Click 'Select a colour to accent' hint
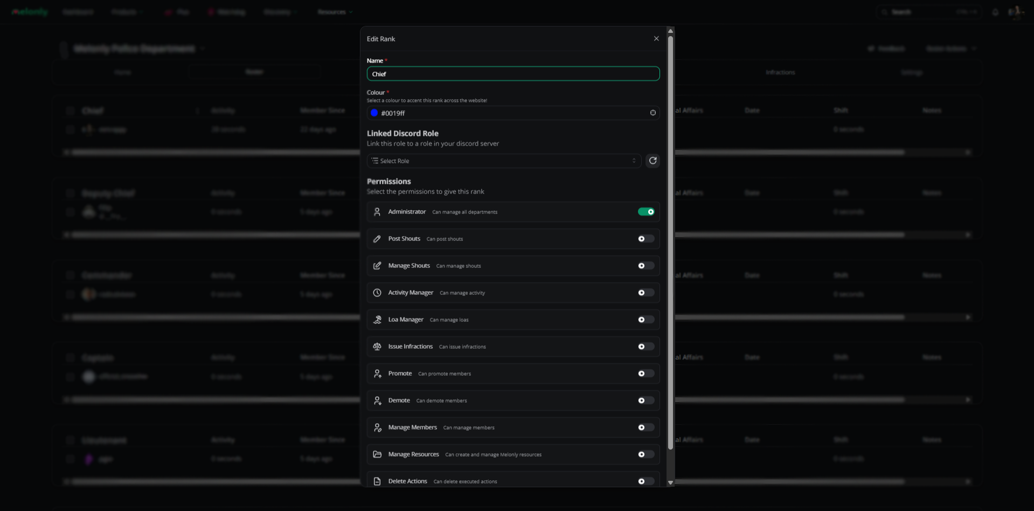This screenshot has height=511, width=1034. pos(427,100)
